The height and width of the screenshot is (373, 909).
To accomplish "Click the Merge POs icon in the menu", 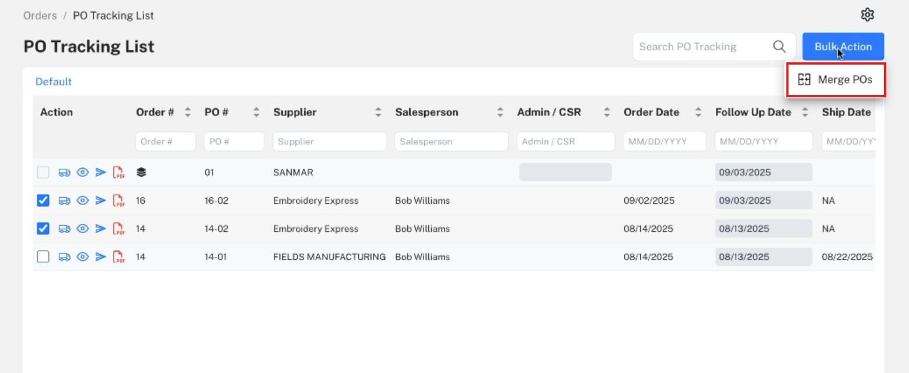I will [x=805, y=80].
